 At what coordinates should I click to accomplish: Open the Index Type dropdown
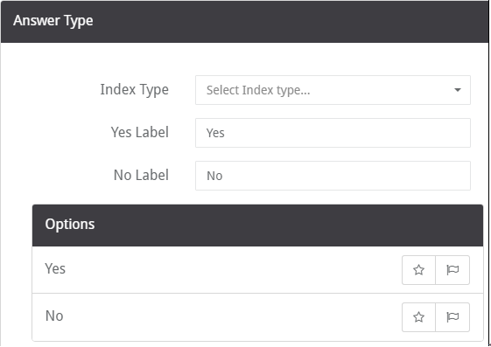tap(333, 90)
